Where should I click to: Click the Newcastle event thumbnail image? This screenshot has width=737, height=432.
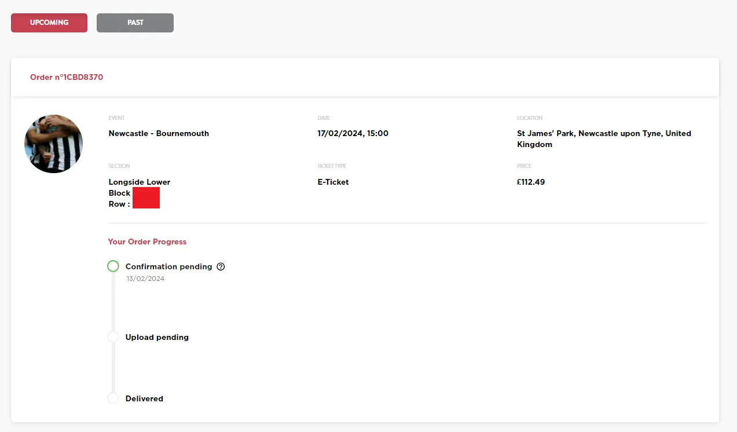(53, 143)
